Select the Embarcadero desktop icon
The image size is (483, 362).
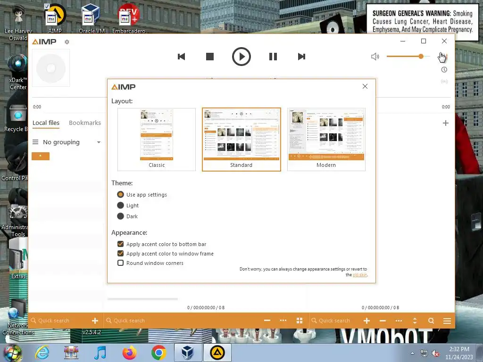pyautogui.click(x=129, y=18)
